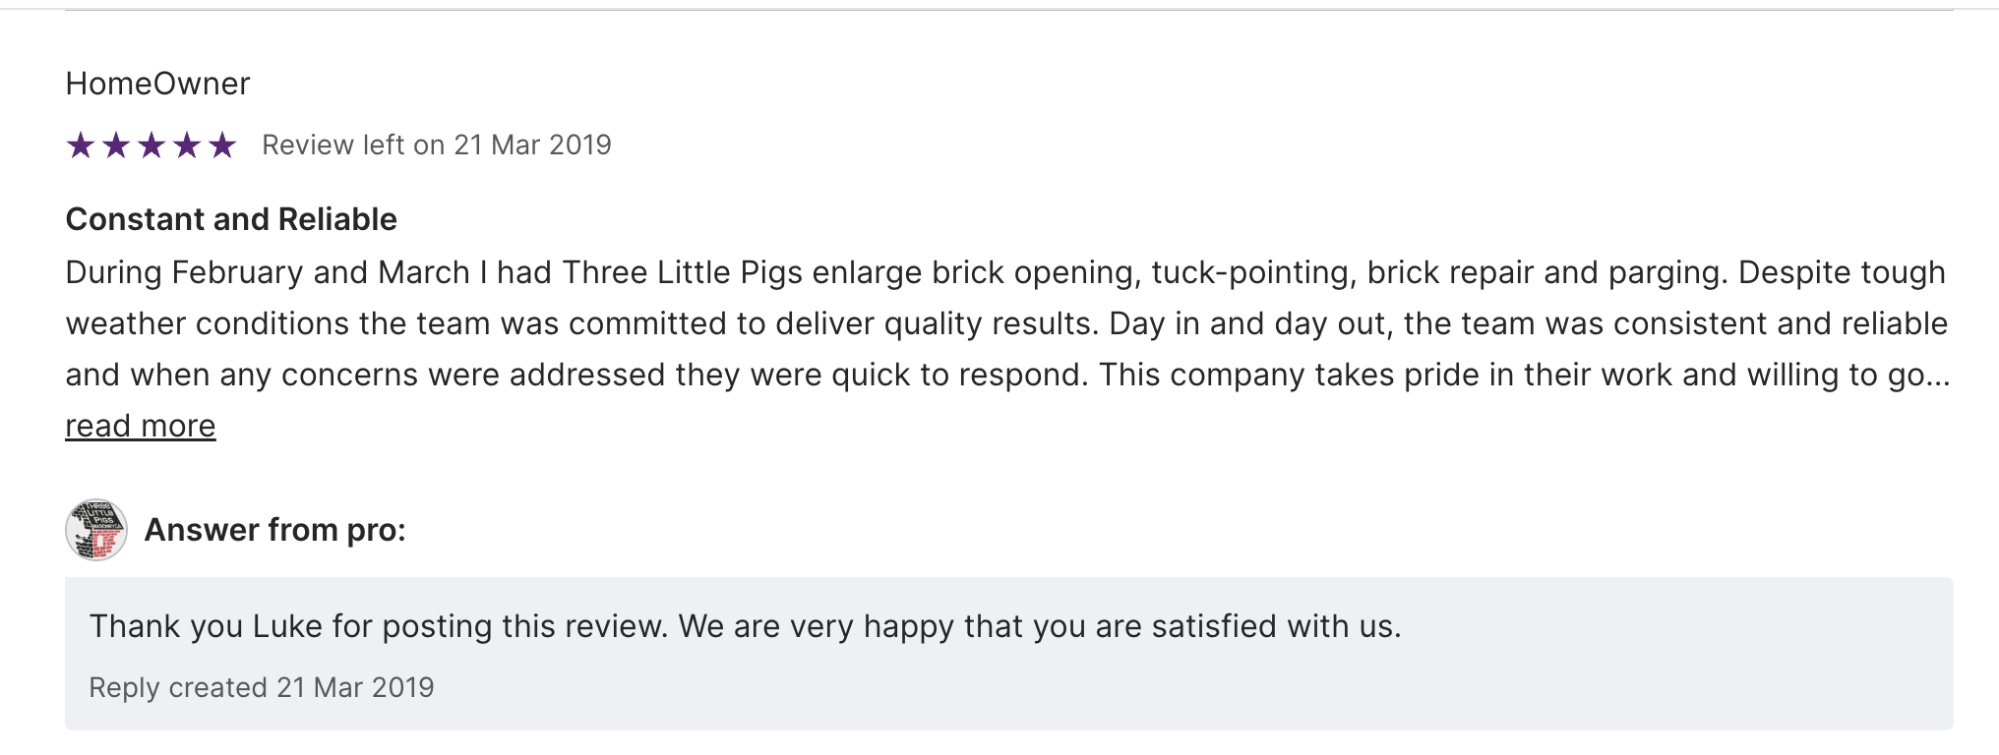
Task: Click the pro's thank-you reply text
Action: (x=745, y=626)
